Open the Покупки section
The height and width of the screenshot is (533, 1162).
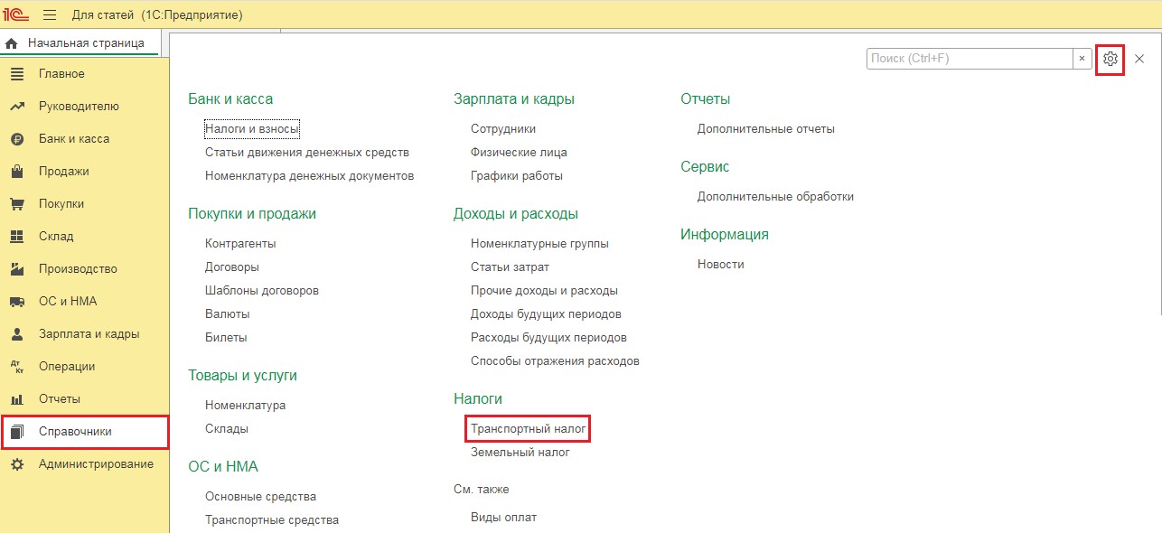pos(61,204)
